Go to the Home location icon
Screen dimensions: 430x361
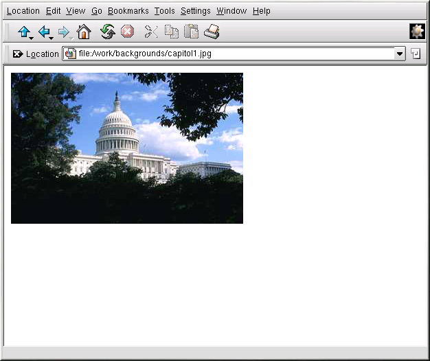coord(84,32)
